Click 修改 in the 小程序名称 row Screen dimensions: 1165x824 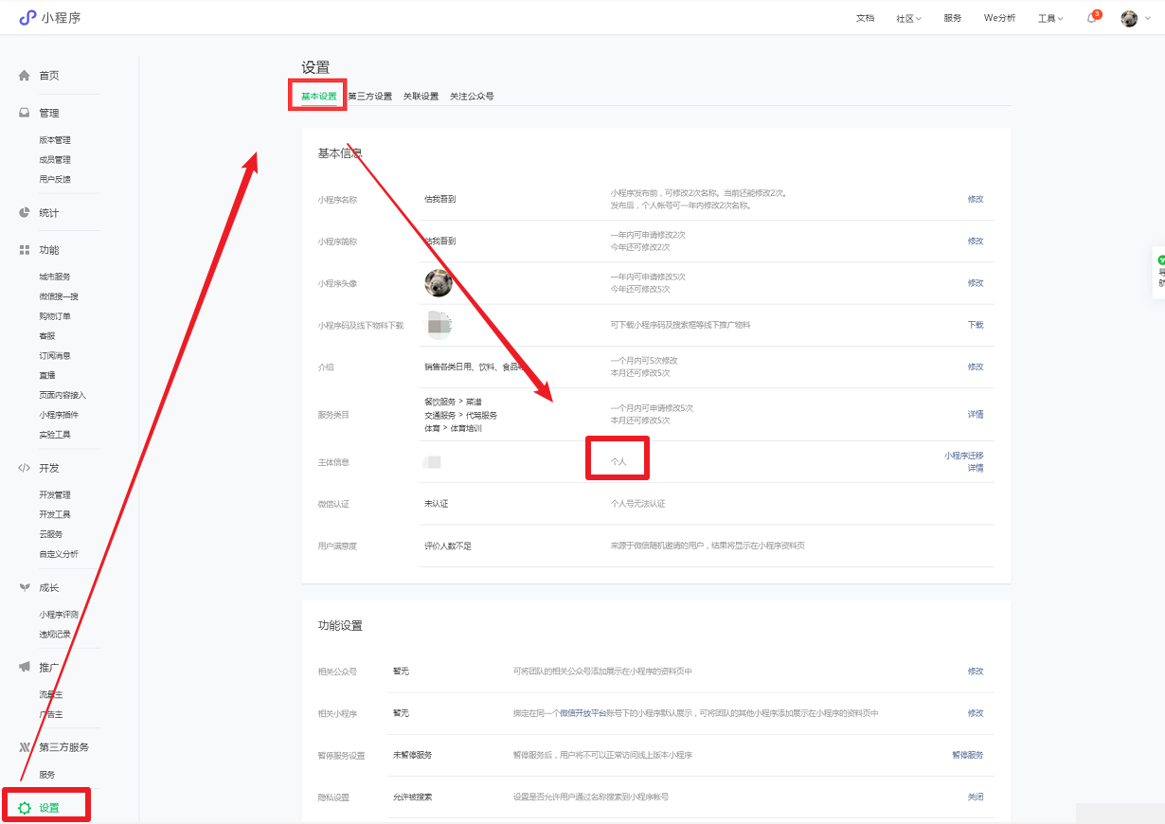(x=975, y=200)
